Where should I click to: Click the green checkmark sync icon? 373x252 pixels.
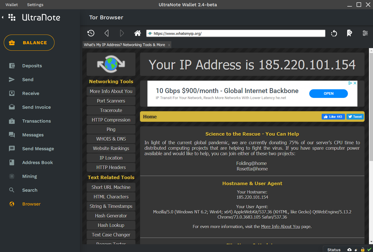point(369,249)
